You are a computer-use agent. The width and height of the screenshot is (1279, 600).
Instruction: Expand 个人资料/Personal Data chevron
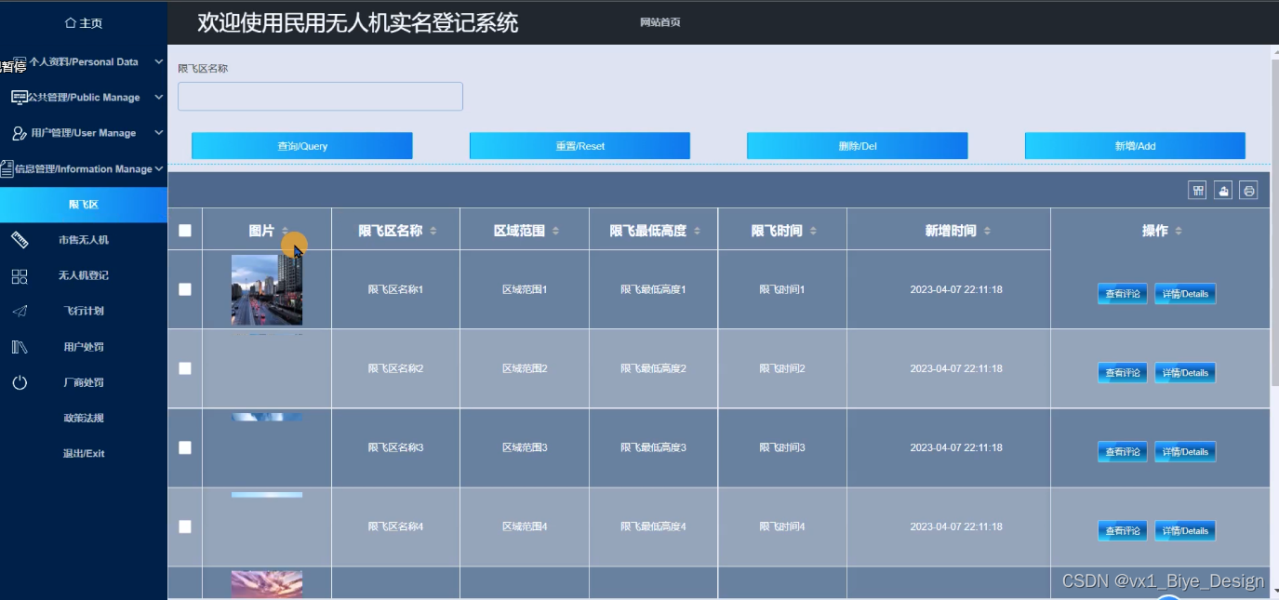click(x=159, y=62)
